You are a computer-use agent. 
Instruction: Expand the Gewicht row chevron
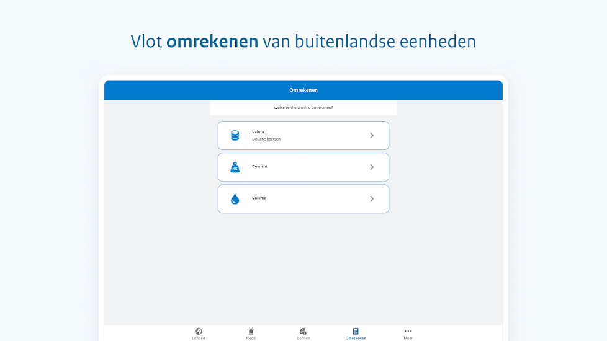tap(372, 167)
